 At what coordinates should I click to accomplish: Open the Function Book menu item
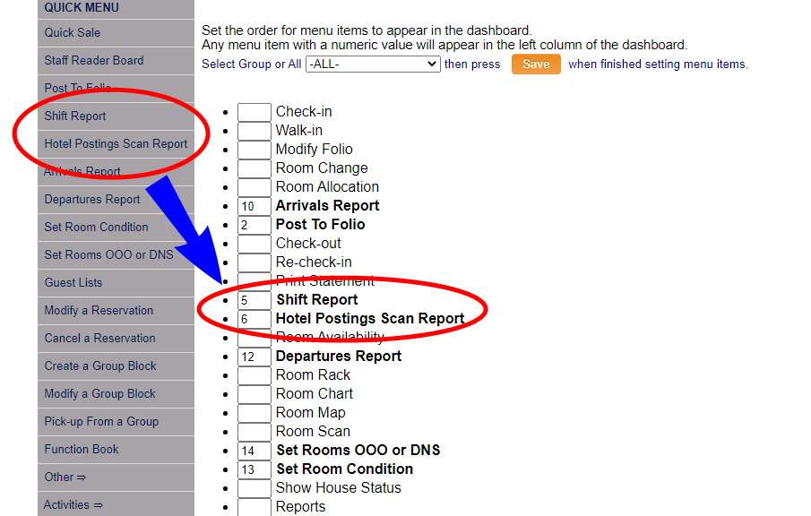(82, 450)
